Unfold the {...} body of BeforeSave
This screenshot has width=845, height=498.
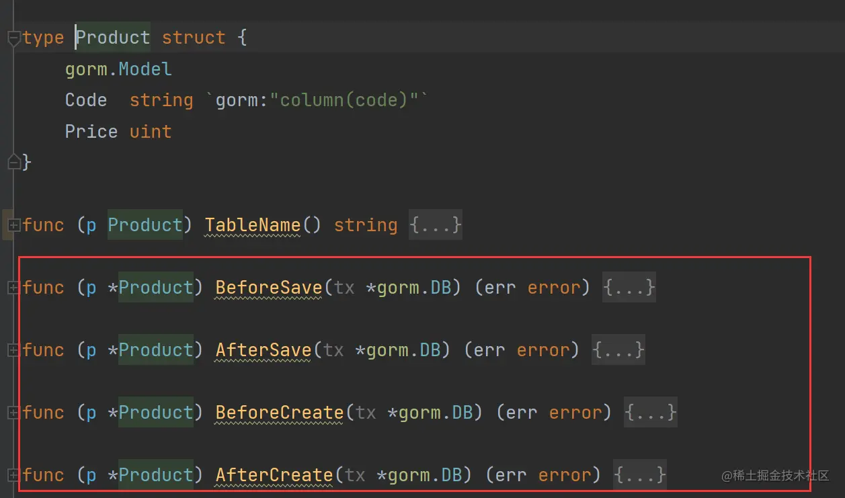point(629,288)
